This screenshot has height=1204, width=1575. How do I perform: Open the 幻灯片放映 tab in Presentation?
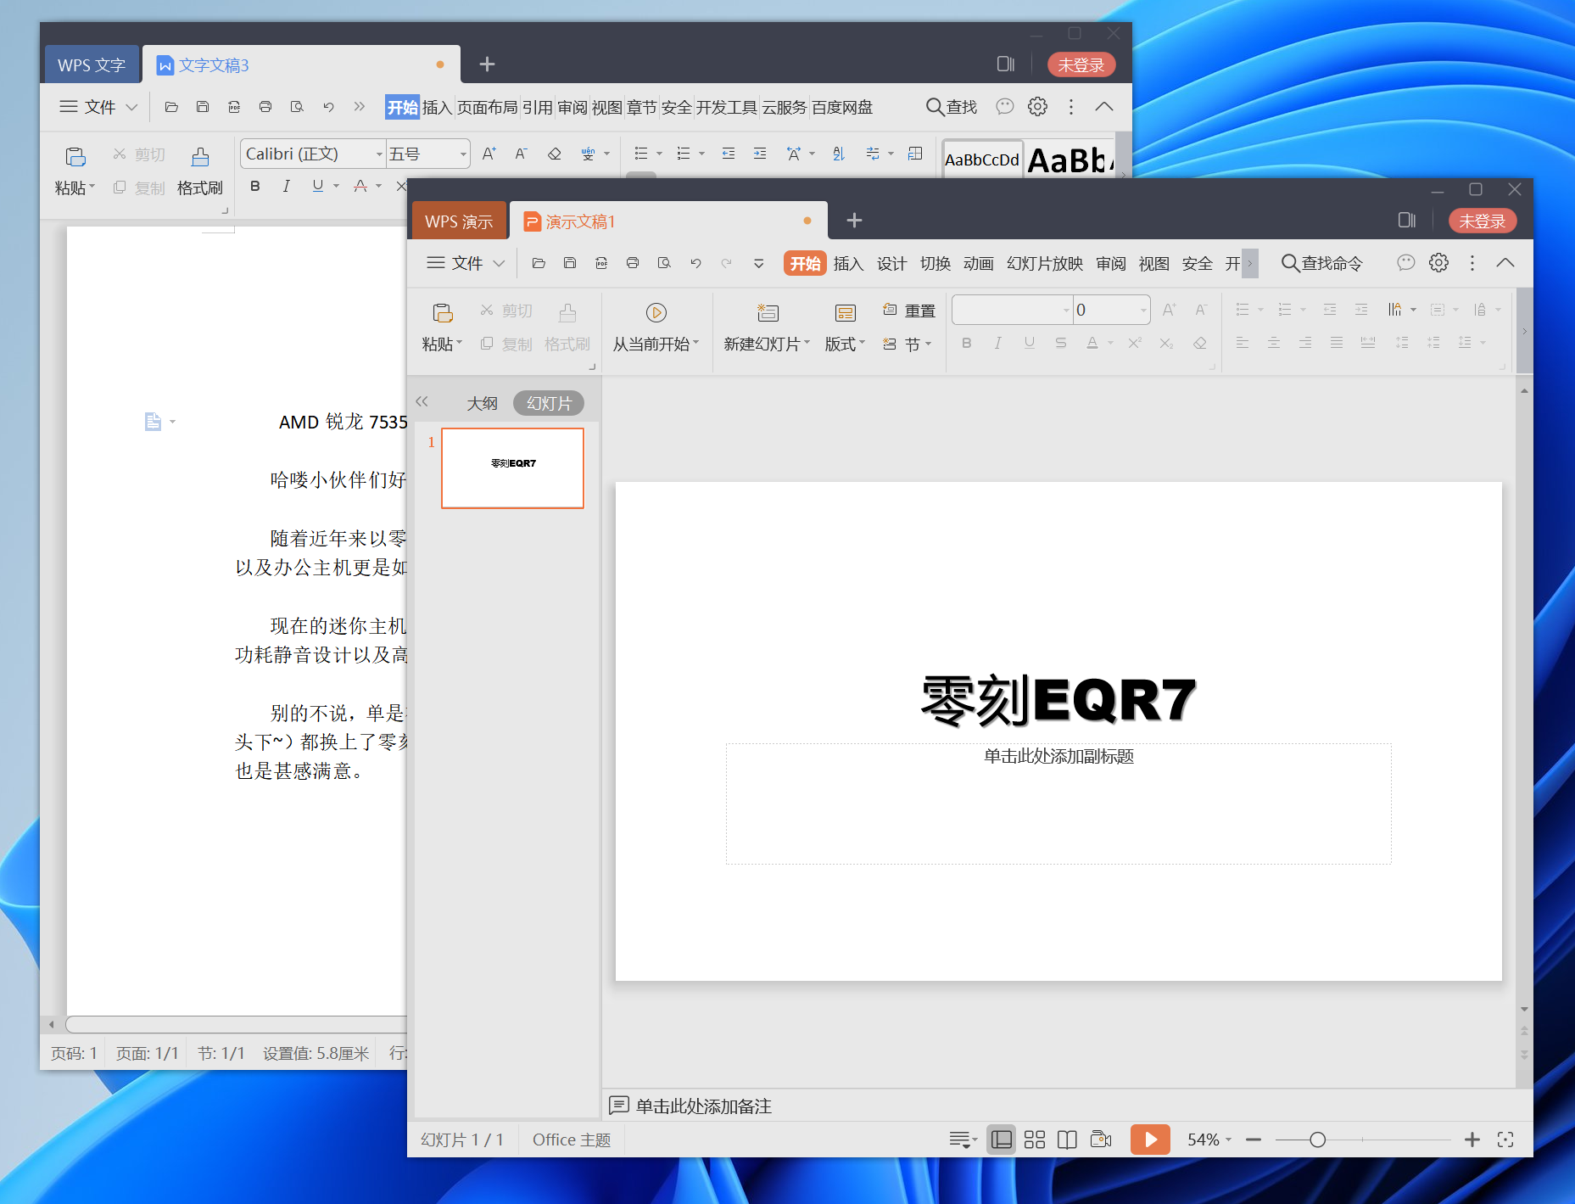coord(1045,264)
